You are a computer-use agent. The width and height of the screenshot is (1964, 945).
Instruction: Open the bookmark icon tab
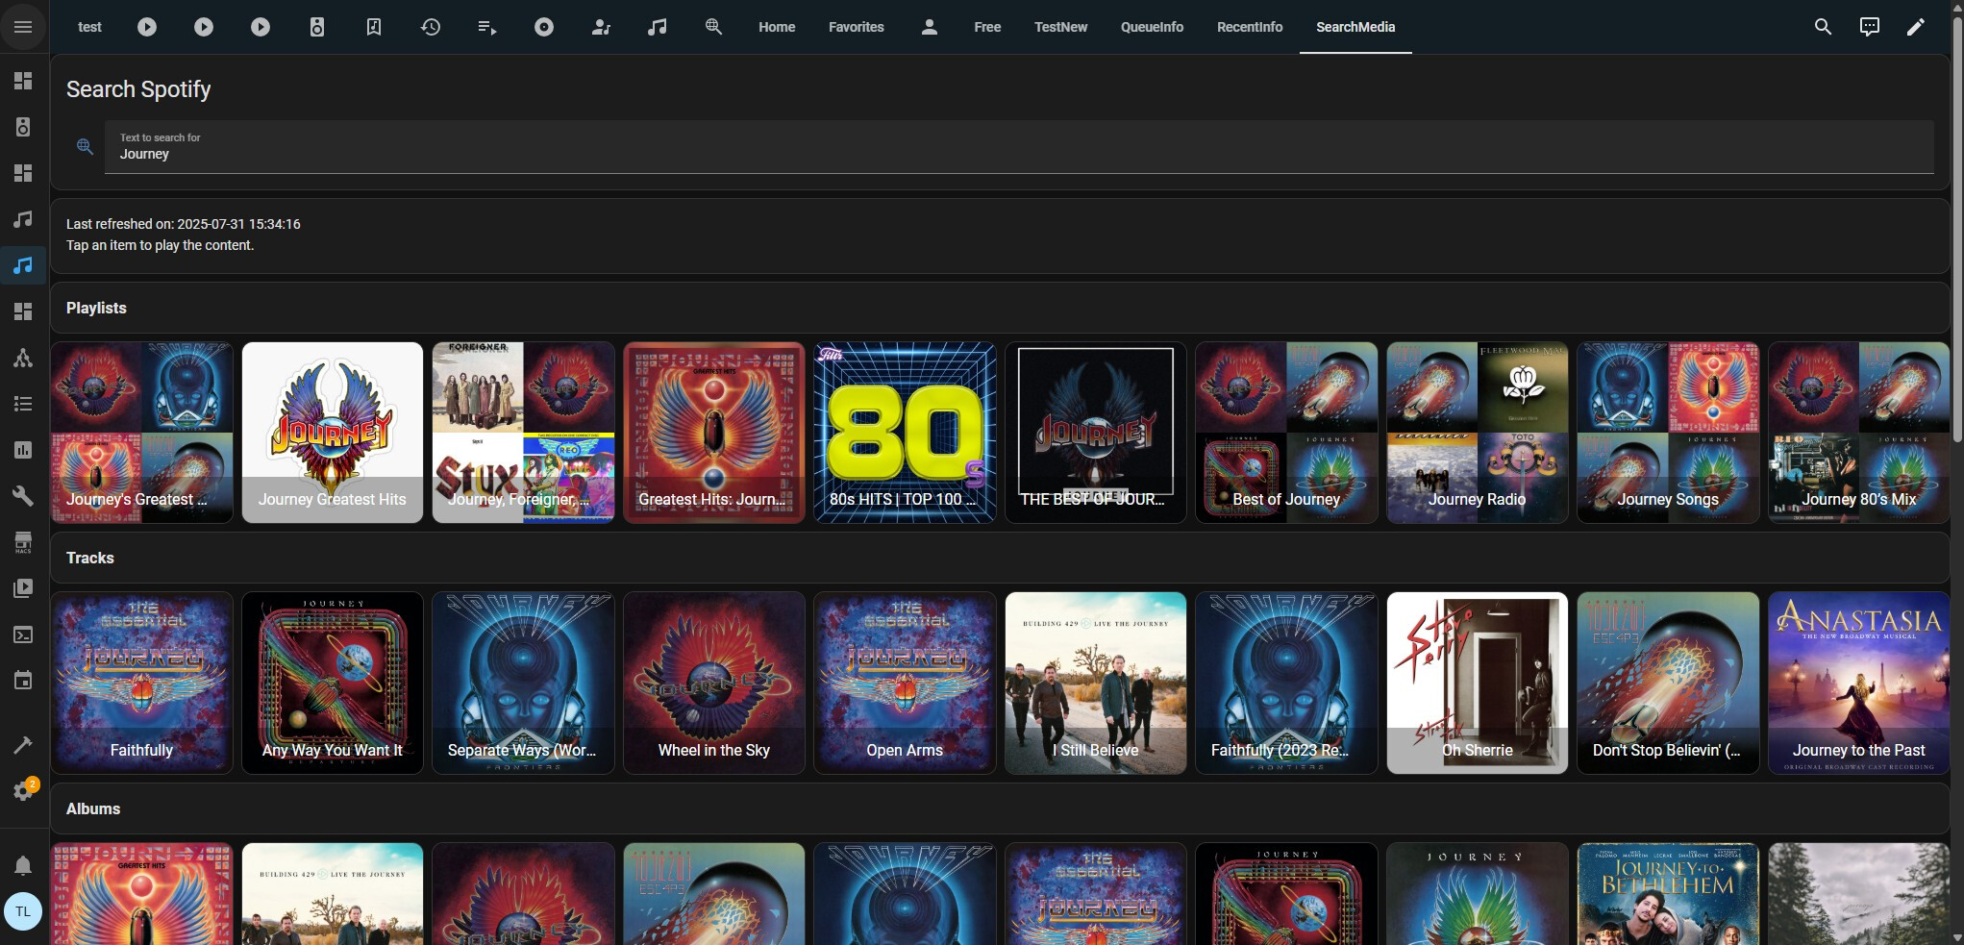pos(374,27)
